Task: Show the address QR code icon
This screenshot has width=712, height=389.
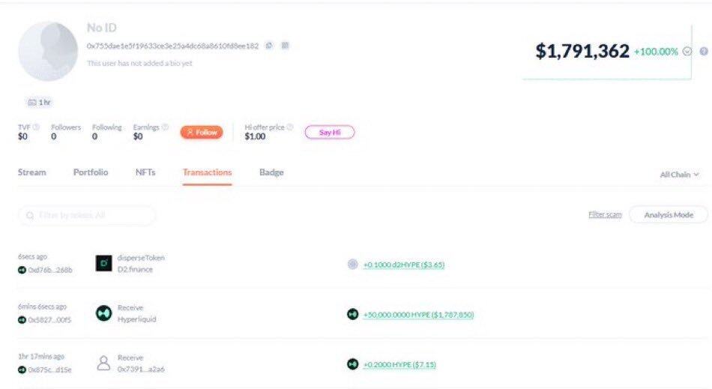Action: [x=285, y=46]
